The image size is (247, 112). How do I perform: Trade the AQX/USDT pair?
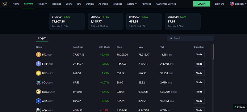[199, 110]
